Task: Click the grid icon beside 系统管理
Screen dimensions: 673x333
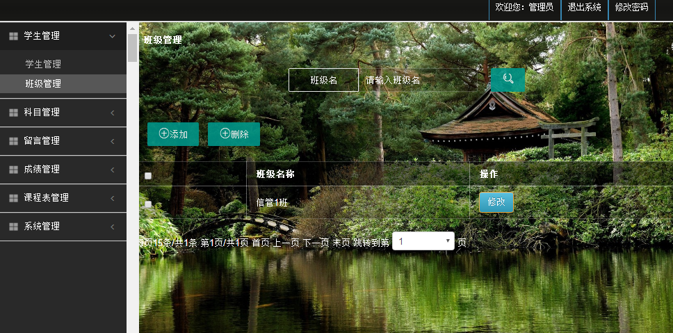Action: pyautogui.click(x=13, y=227)
